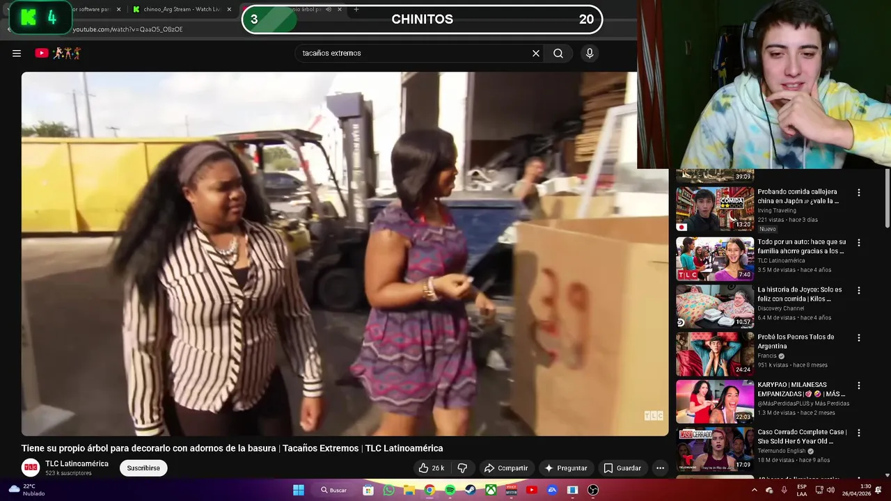Subscribe to TLC Latinoamérica with Suscribirse
891x501 pixels.
(143, 468)
